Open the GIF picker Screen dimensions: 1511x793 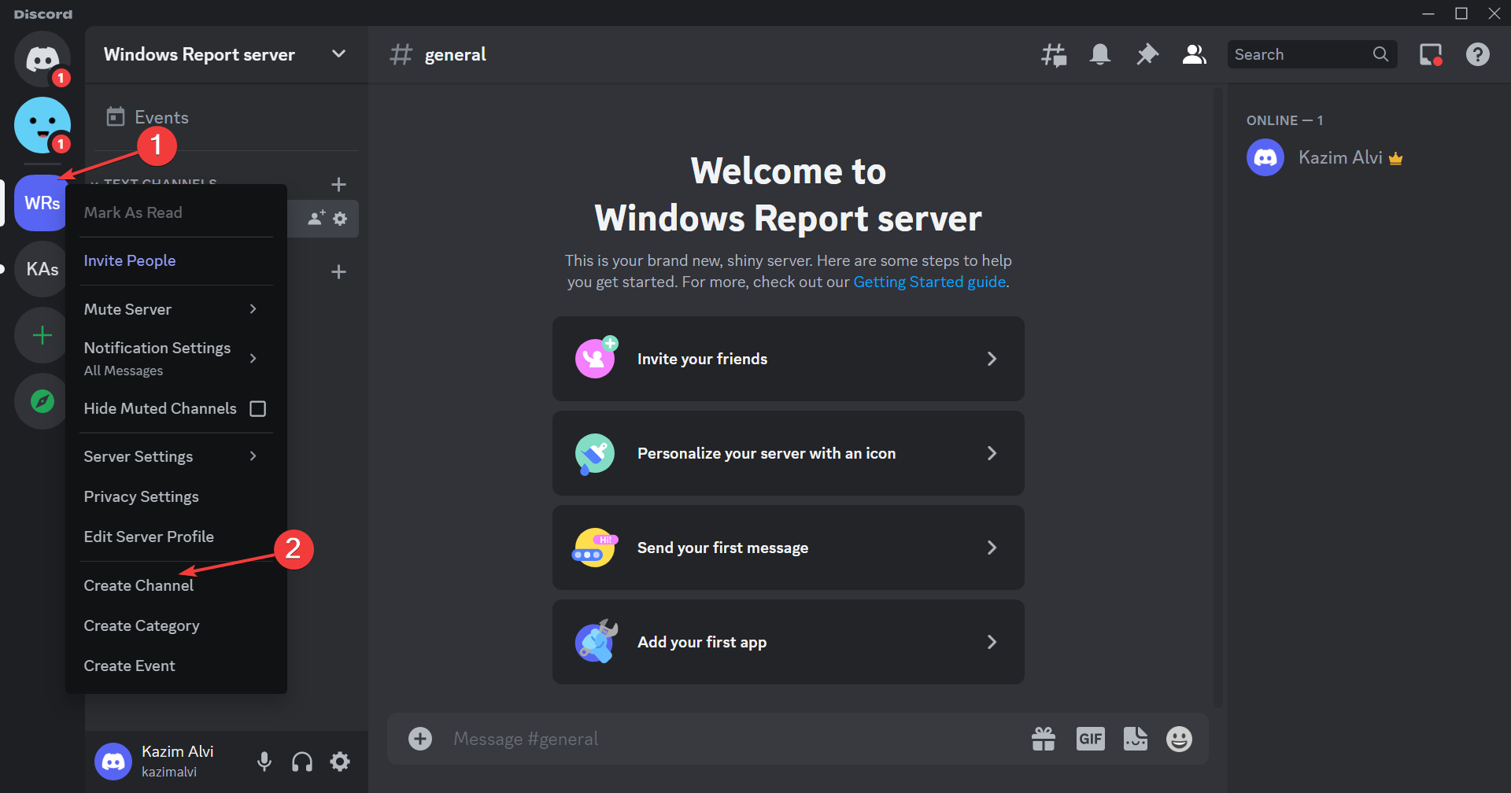1090,739
